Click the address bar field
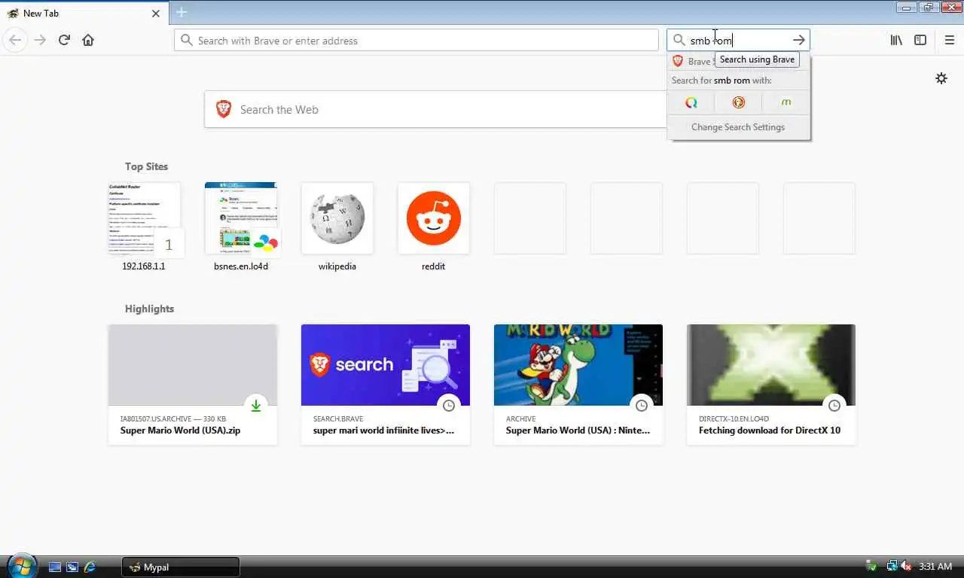Image resolution: width=964 pixels, height=578 pixels. point(416,40)
